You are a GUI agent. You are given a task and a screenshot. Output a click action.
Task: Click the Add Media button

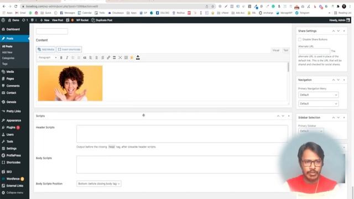[x=45, y=49]
